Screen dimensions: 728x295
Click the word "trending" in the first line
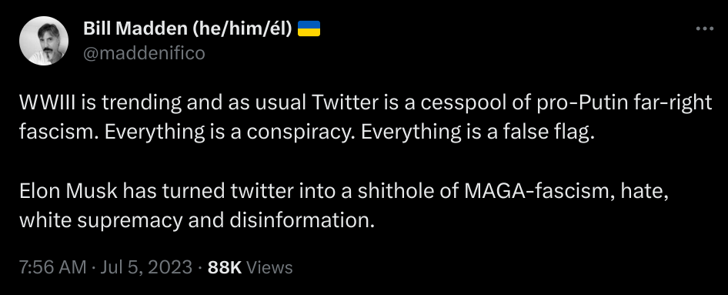click(142, 103)
